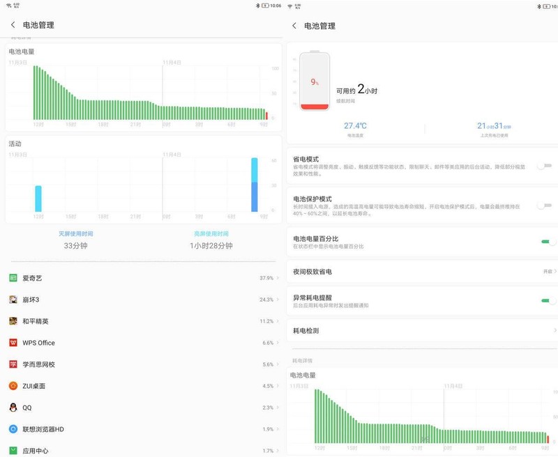Tap the 省电模式 setting title
The image size is (558, 457).
[x=306, y=160]
